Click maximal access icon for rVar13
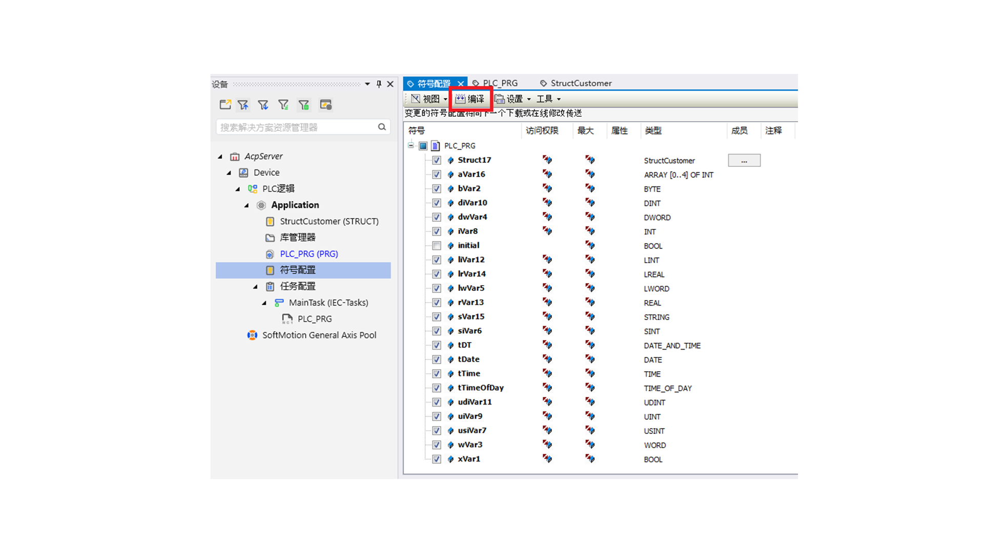The height and width of the screenshot is (553, 984). pos(590,303)
